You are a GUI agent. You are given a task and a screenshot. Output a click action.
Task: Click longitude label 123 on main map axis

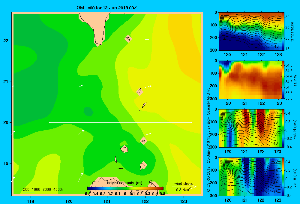[x=184, y=201]
